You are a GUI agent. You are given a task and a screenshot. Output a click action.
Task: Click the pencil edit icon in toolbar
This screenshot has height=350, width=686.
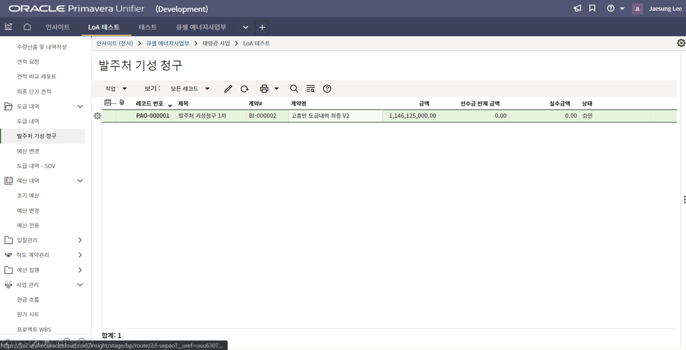[x=228, y=89]
